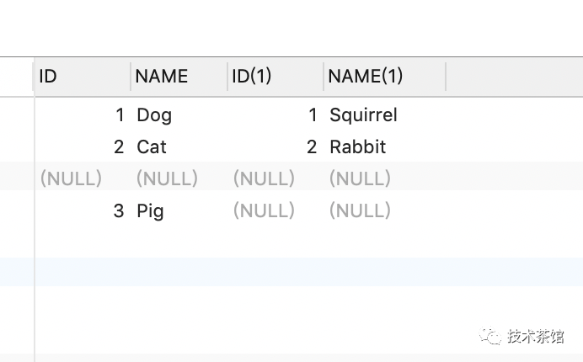Click NULL ID(1) cell in Pig row
The width and height of the screenshot is (583, 362).
pyautogui.click(x=264, y=211)
